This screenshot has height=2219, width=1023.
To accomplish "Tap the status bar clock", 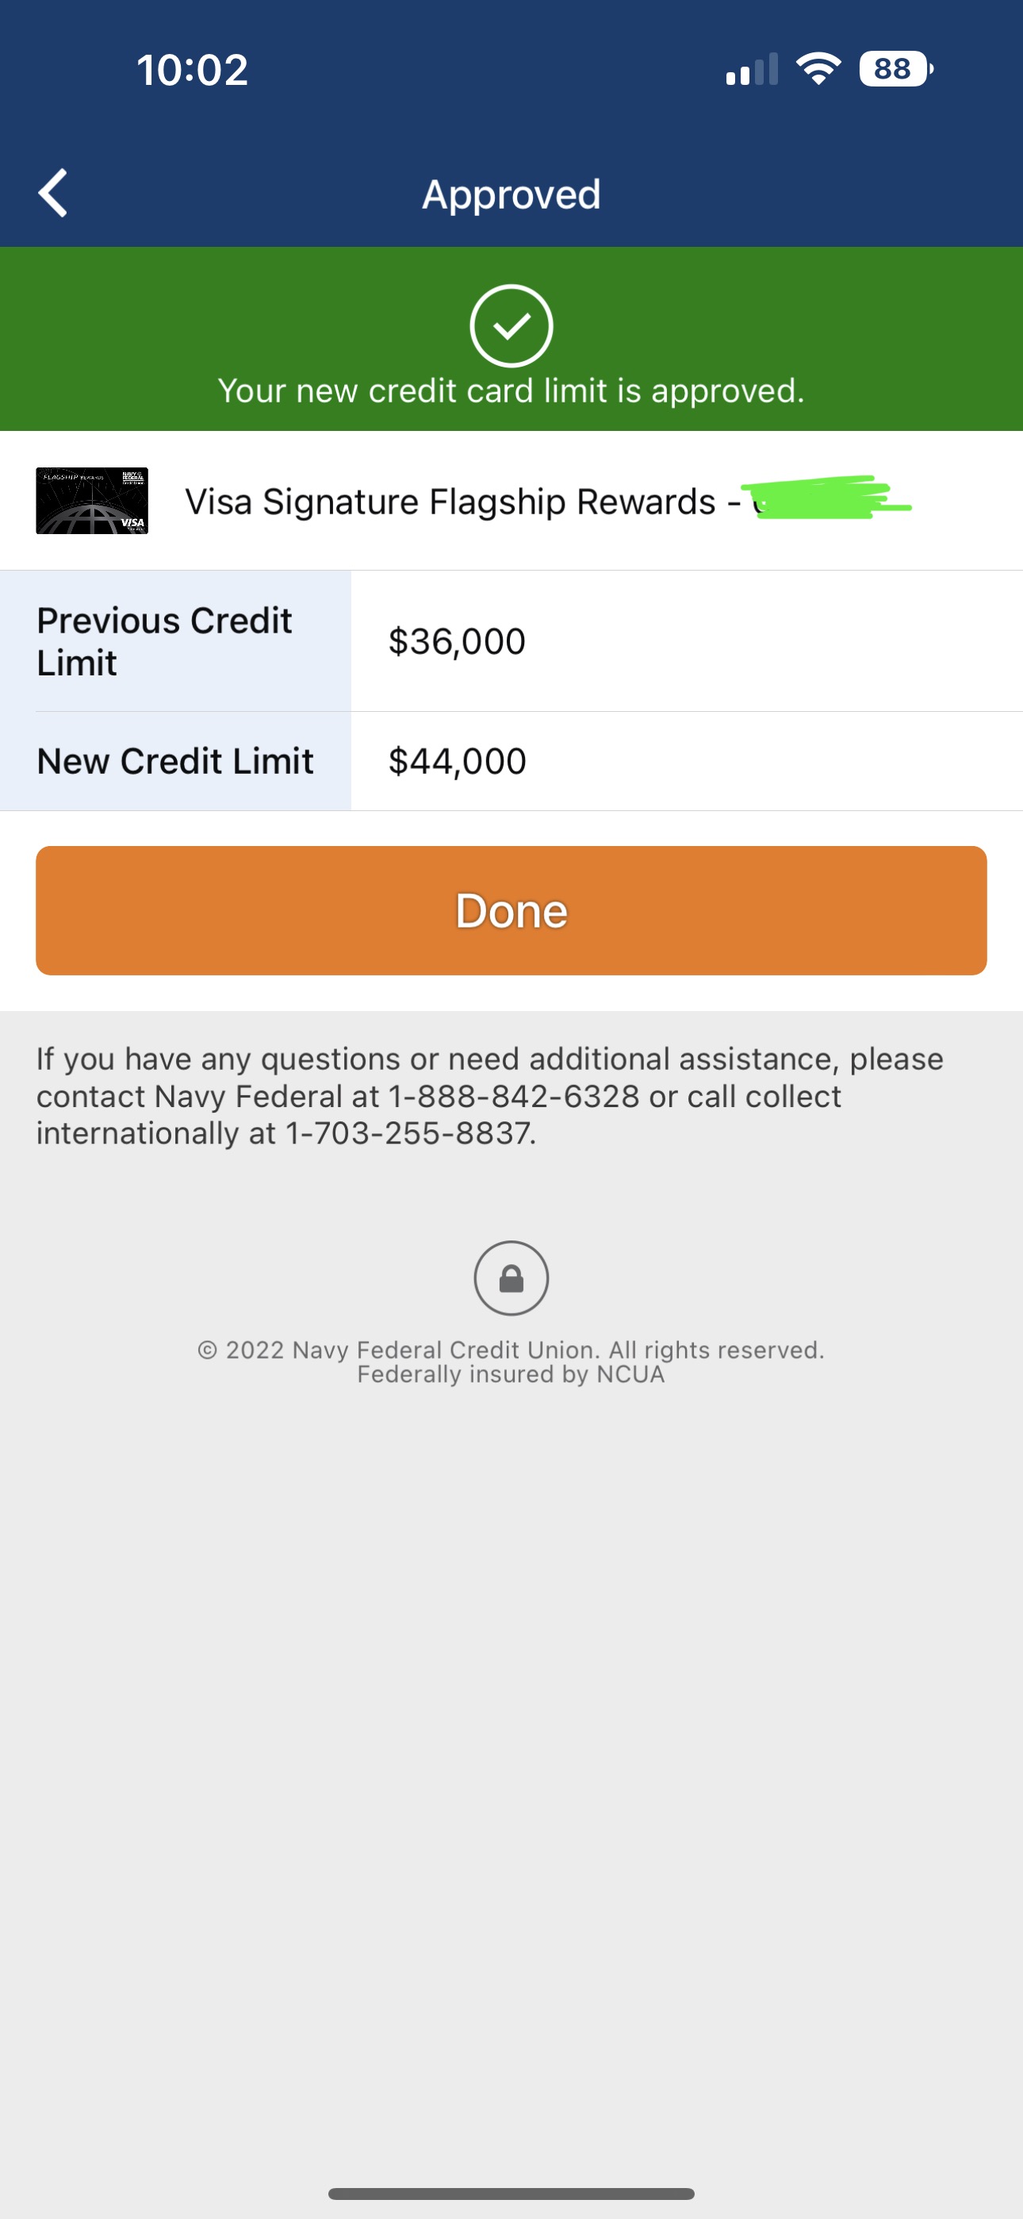I will pos(192,70).
